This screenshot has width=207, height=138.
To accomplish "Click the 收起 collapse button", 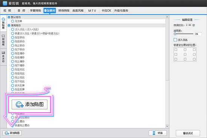I will tap(158, 133).
